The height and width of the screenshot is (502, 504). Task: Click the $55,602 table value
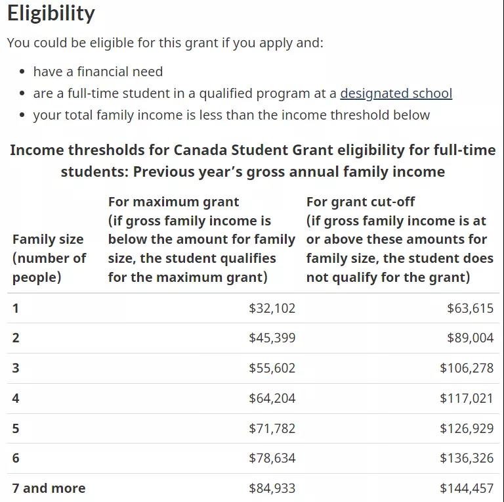point(272,368)
